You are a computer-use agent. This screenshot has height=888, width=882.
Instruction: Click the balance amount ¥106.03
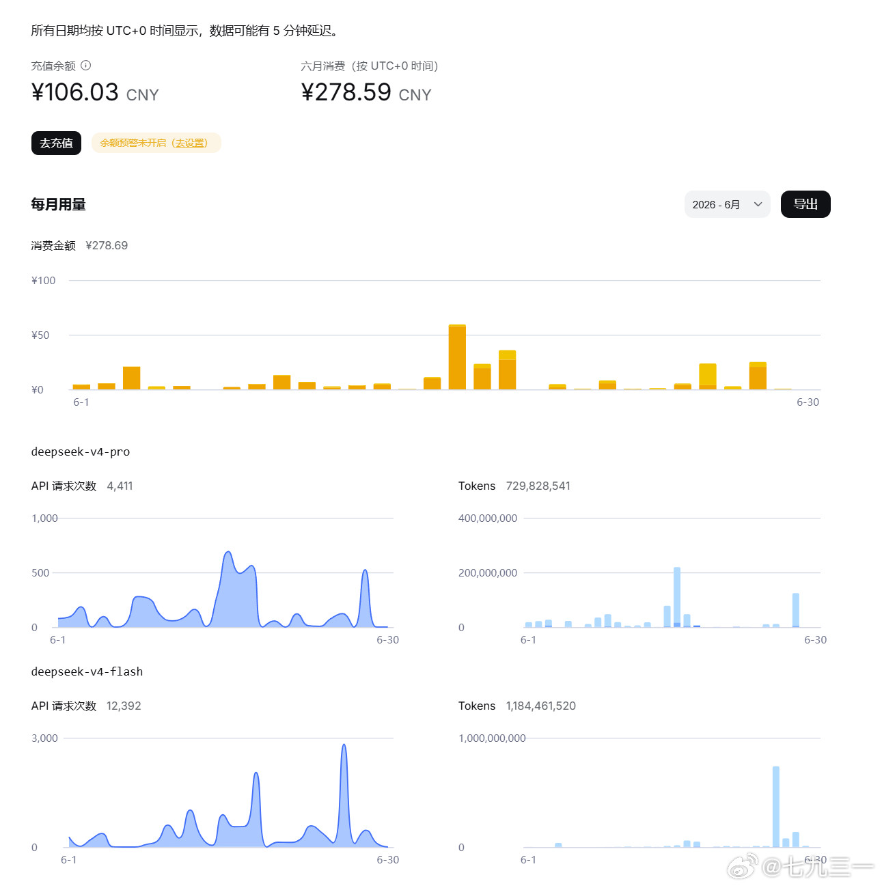tap(75, 92)
